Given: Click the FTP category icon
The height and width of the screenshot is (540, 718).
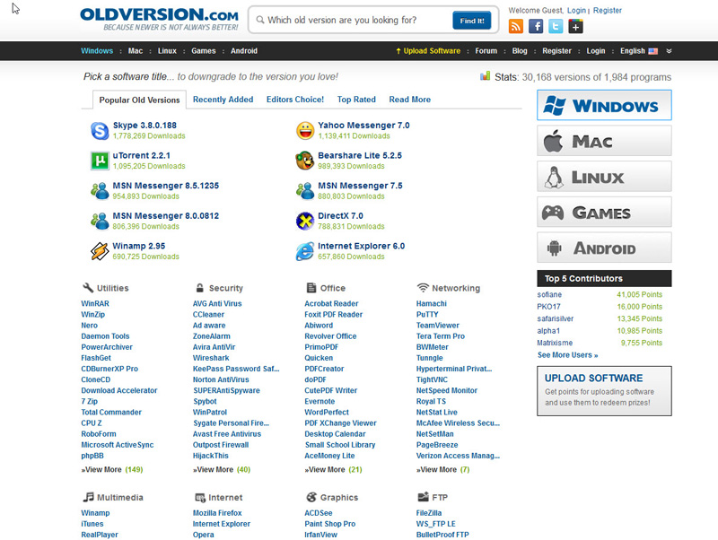Looking at the screenshot, I should [x=423, y=497].
